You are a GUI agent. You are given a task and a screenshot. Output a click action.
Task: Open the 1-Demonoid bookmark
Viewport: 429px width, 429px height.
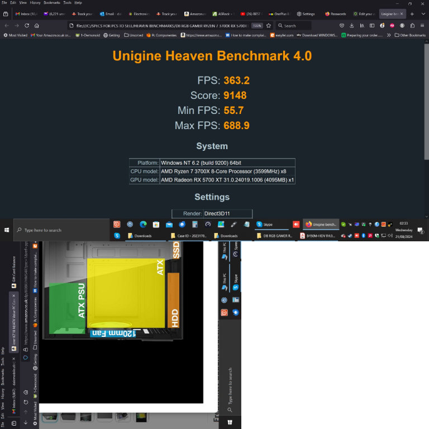click(x=88, y=35)
